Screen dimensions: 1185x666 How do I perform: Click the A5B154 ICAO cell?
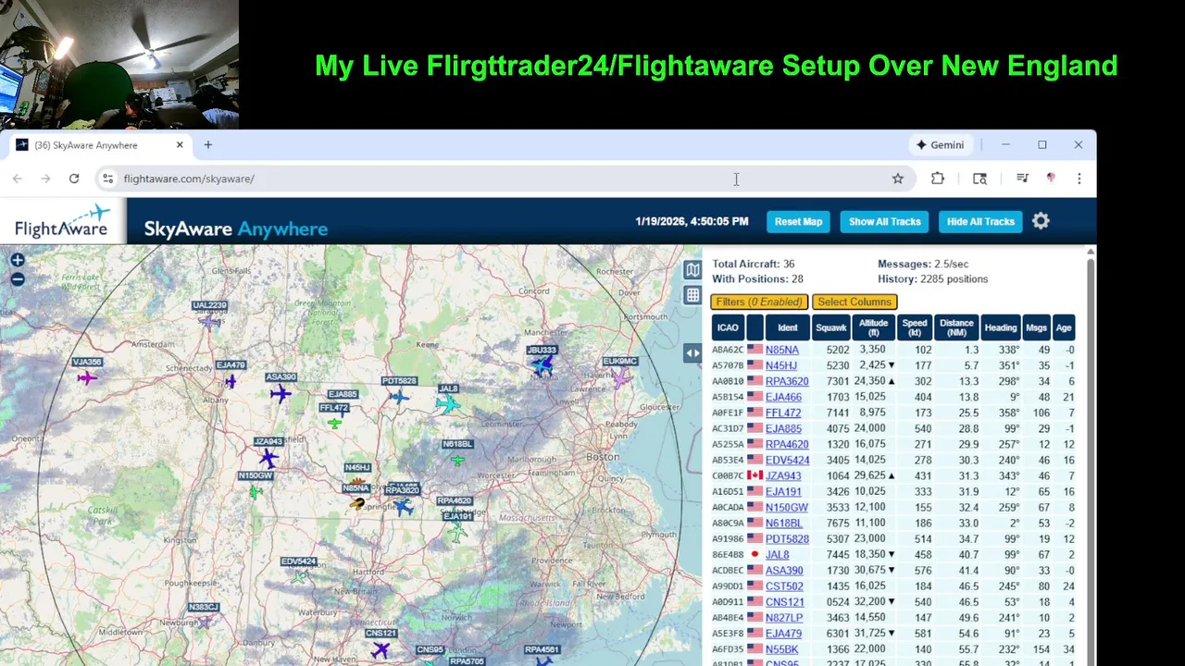[728, 397]
